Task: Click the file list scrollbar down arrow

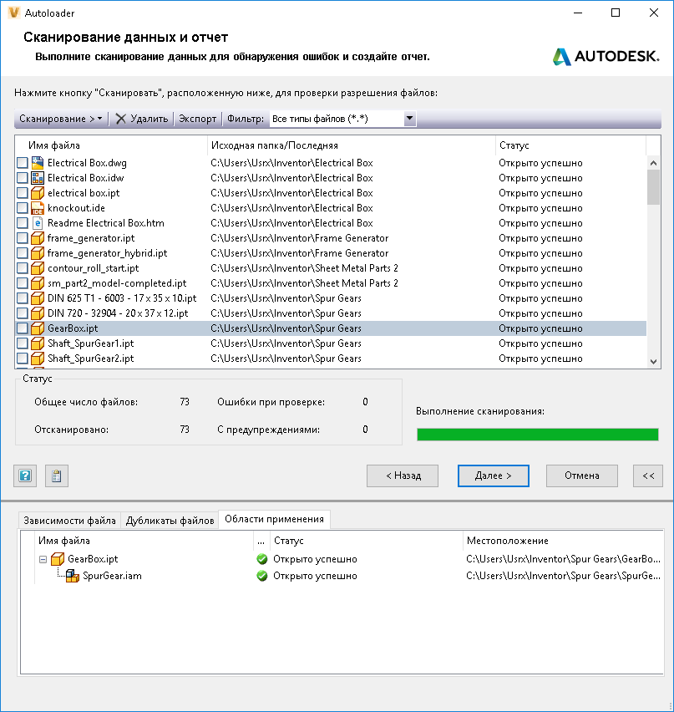Action: click(x=653, y=362)
